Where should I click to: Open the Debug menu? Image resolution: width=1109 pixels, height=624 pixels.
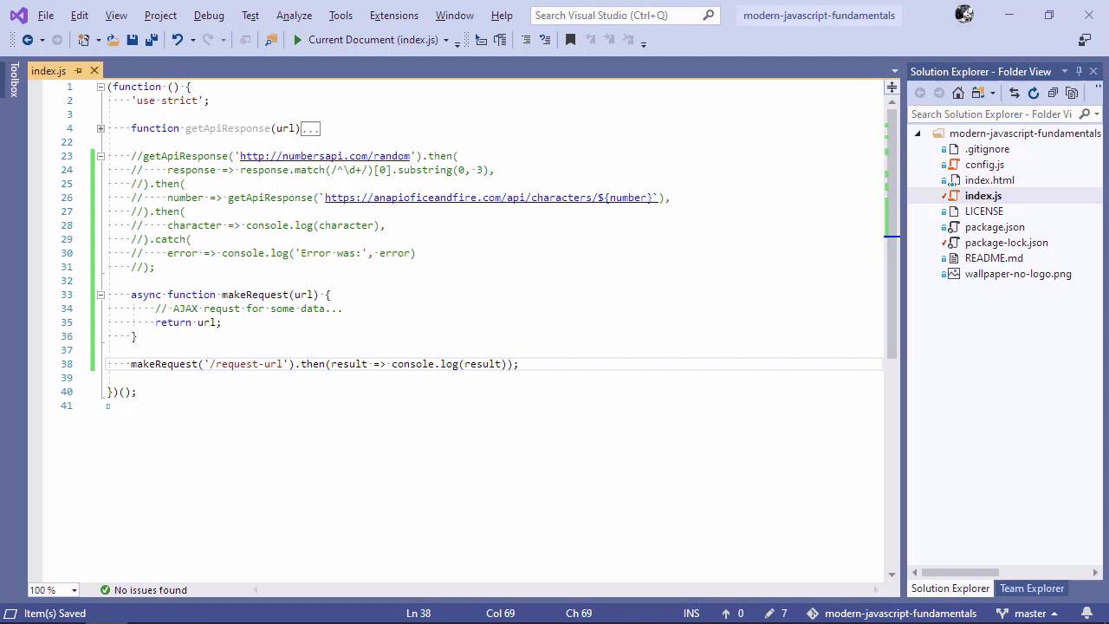coord(209,16)
